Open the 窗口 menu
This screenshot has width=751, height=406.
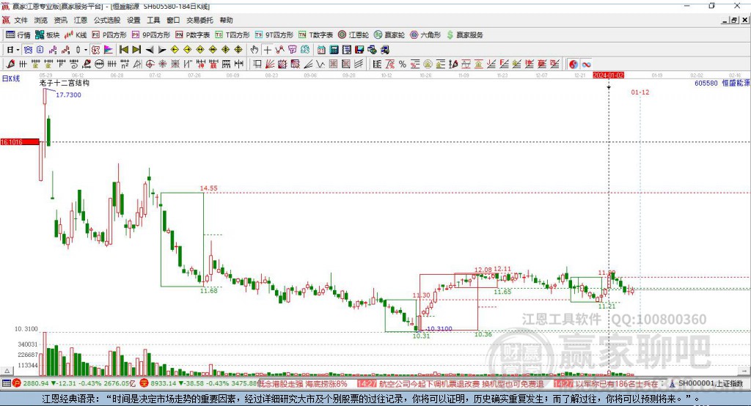173,20
